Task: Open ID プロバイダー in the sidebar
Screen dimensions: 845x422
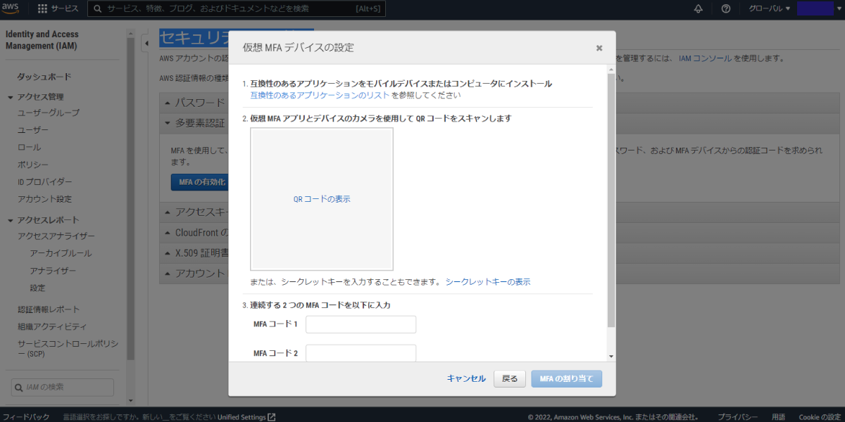Action: coord(45,181)
